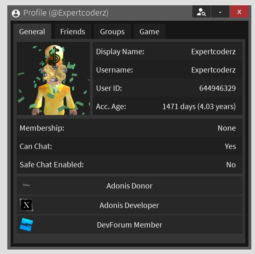The height and width of the screenshot is (254, 255).
Task: Click the Can Chat value Yes
Action: click(230, 146)
